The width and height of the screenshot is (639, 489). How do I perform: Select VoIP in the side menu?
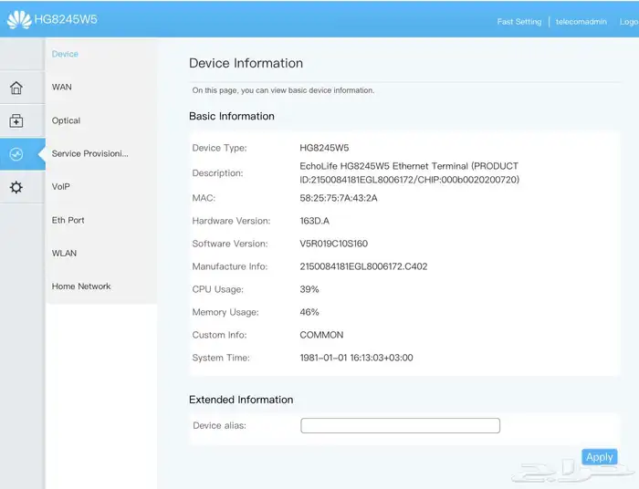[x=61, y=187]
